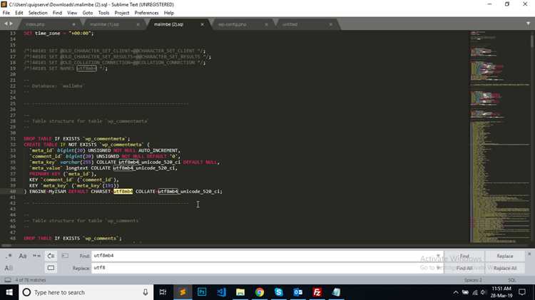This screenshot has width=535, height=300.
Task: Launch Google Chrome from taskbar
Action: (x=260, y=292)
